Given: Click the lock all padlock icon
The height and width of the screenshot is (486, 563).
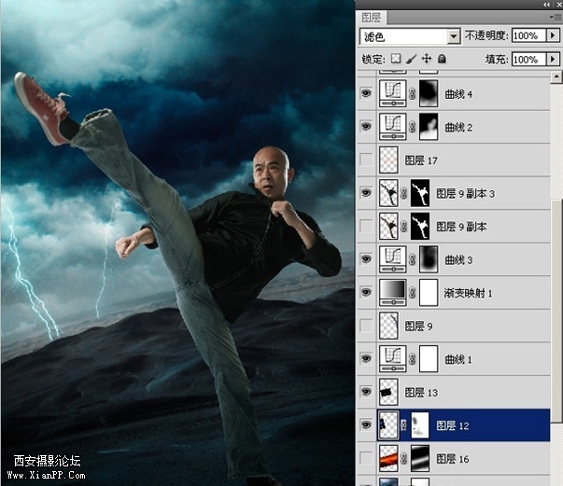Looking at the screenshot, I should click(x=442, y=59).
